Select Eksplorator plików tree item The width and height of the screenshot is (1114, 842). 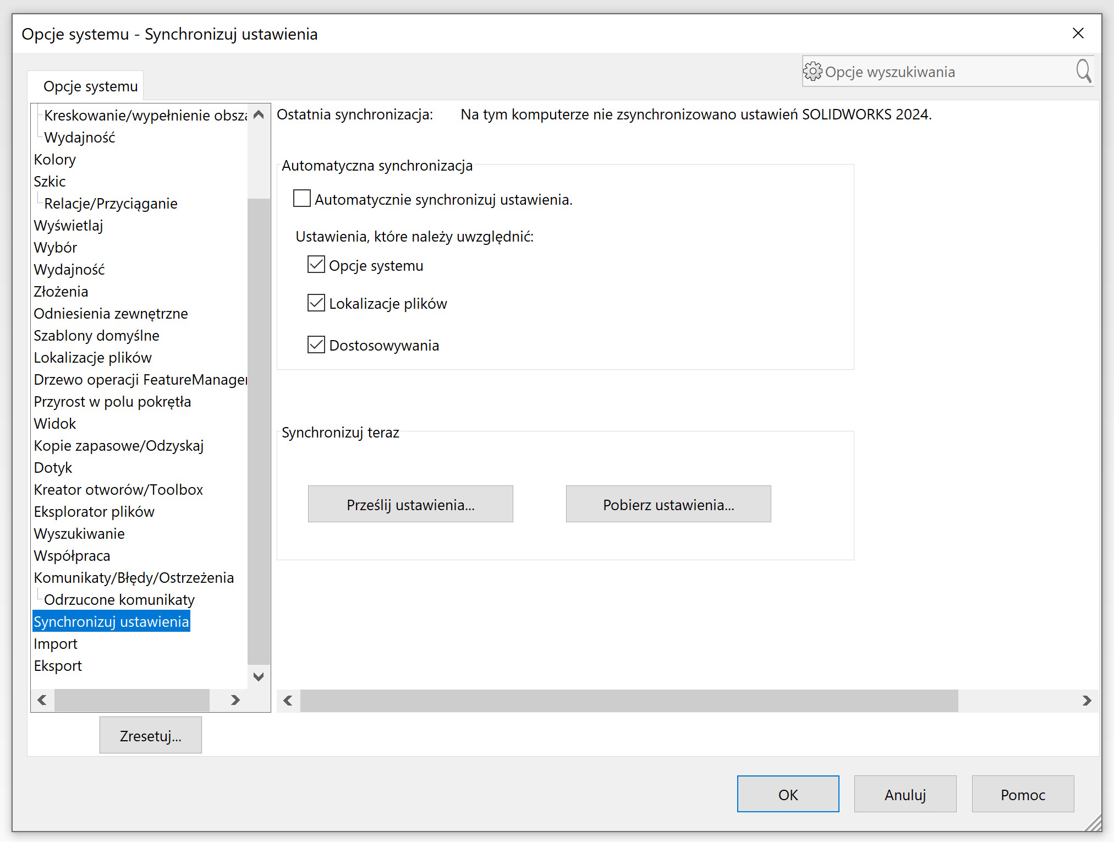(94, 511)
